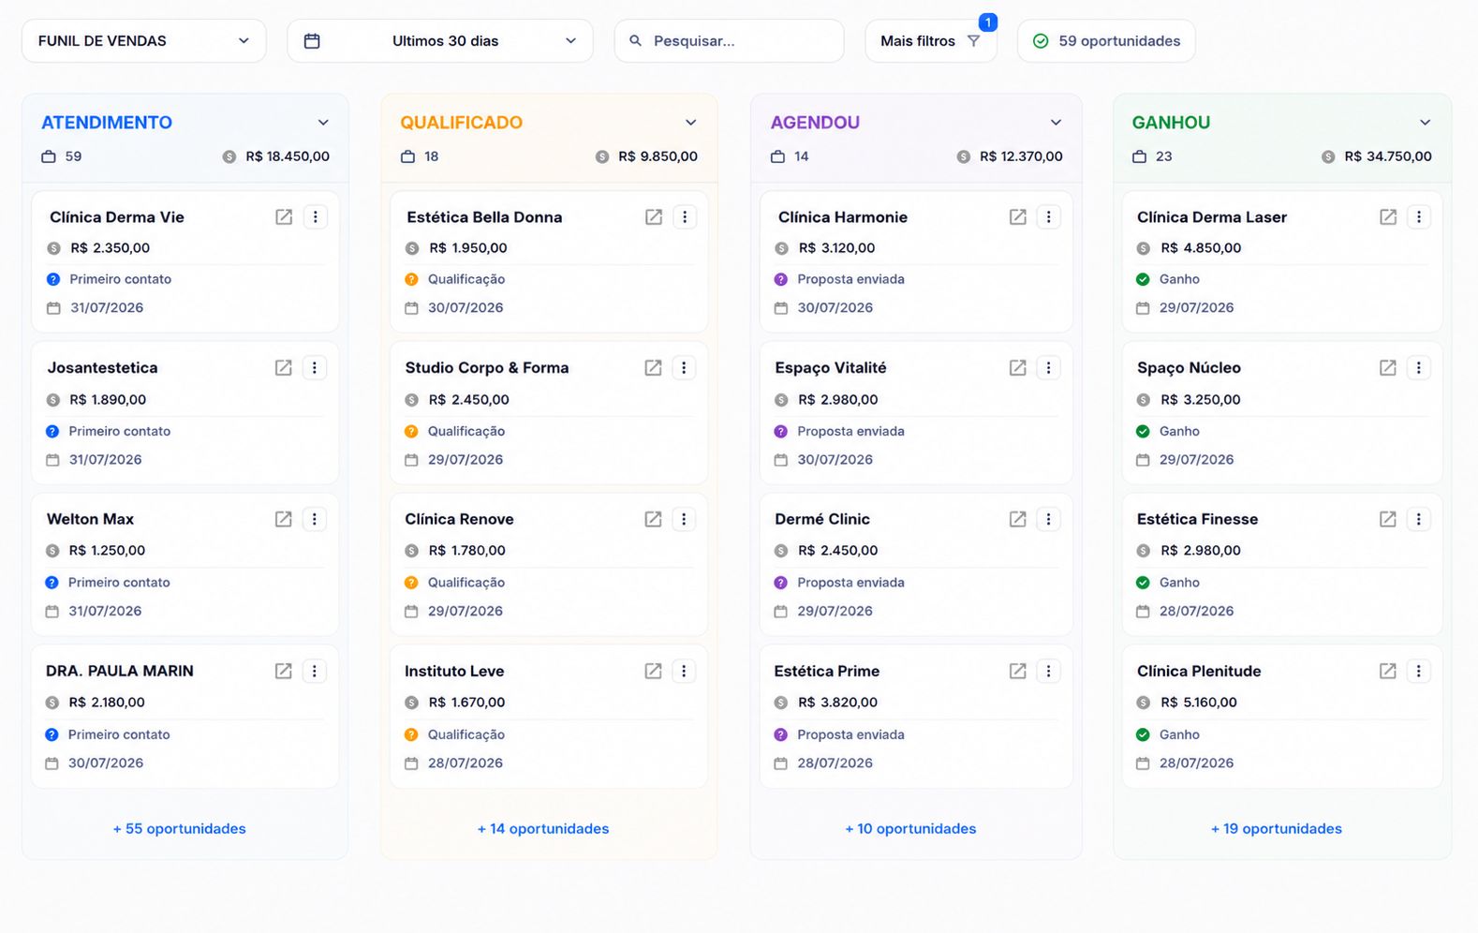Select the Estética Finesse card title

[x=1197, y=519]
